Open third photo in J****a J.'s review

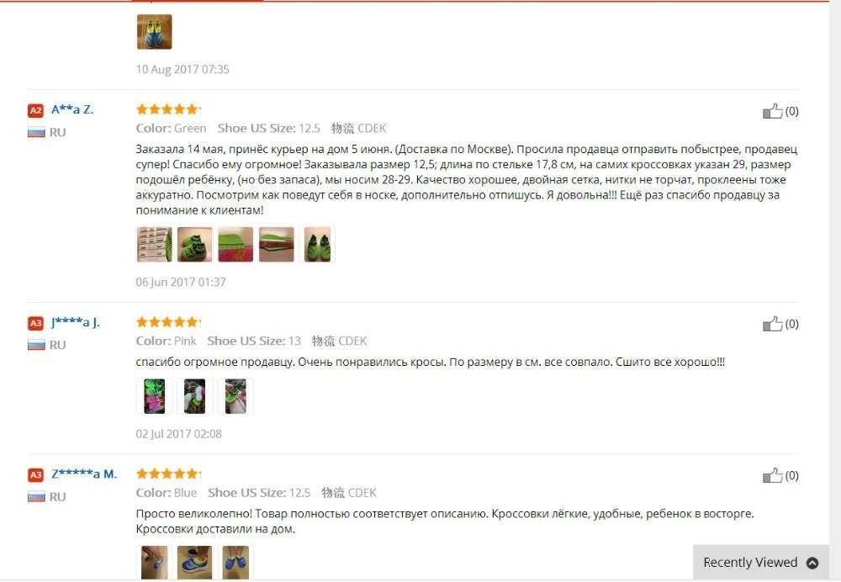coord(235,396)
